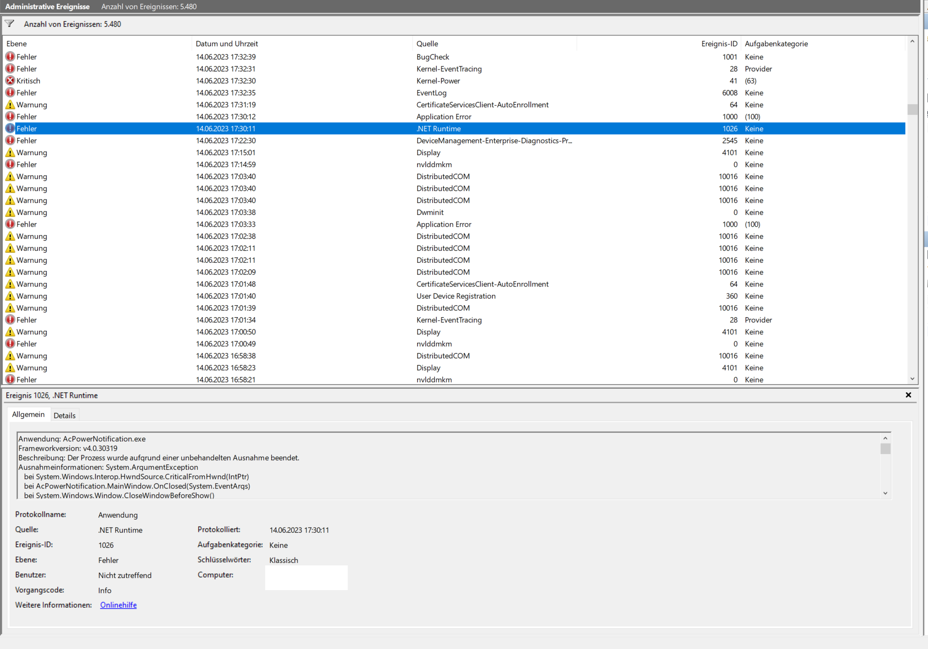Click the error icon of the EventLog row

[10, 93]
